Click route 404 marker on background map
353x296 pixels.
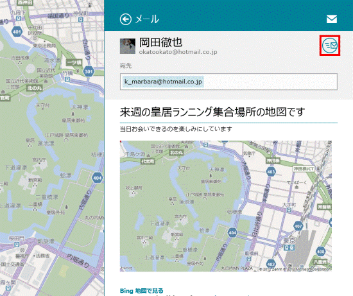(x=97, y=178)
